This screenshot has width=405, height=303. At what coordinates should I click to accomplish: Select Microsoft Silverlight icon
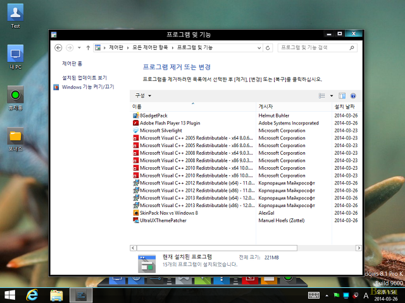click(x=136, y=131)
